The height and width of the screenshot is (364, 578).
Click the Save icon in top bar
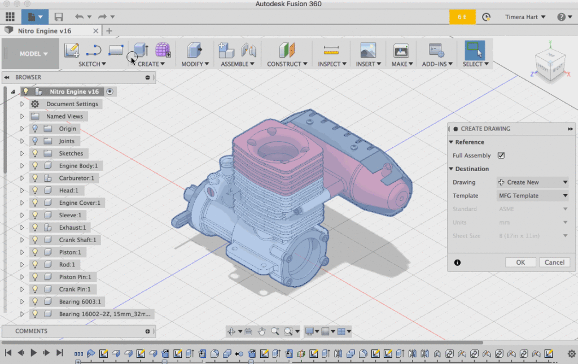(58, 17)
